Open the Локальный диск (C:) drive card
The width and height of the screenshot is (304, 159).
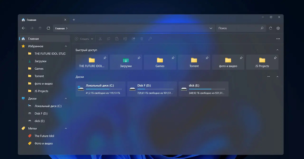click(x=101, y=89)
